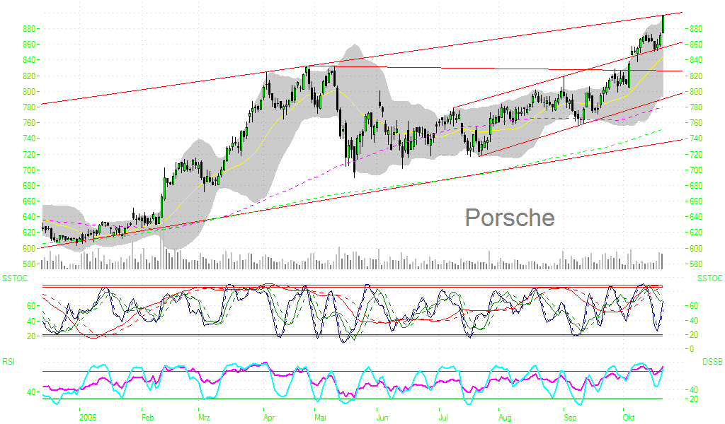
Task: Click the 60 value on the left SSTOC scale
Action: coord(31,305)
